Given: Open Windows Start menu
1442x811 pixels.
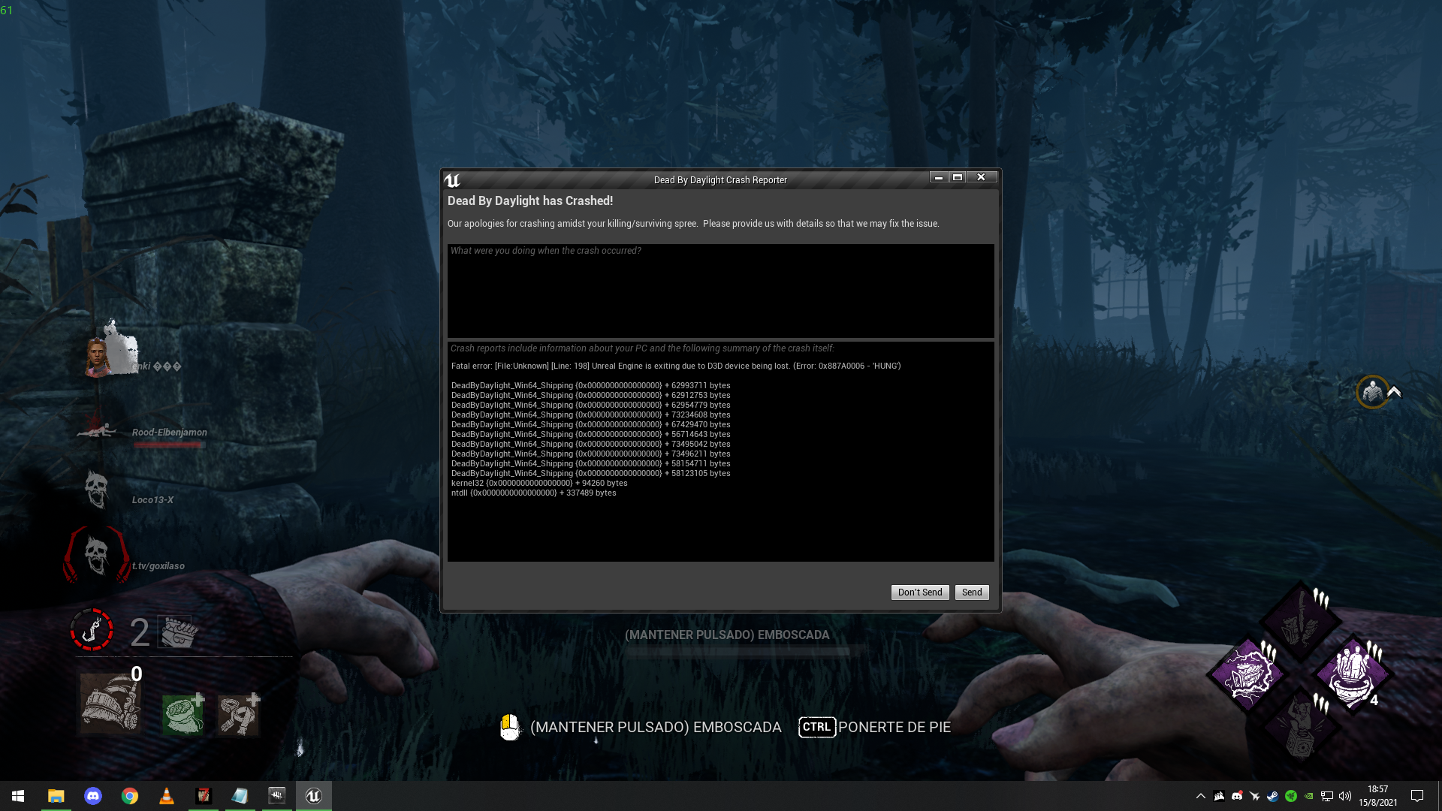Looking at the screenshot, I should tap(18, 796).
